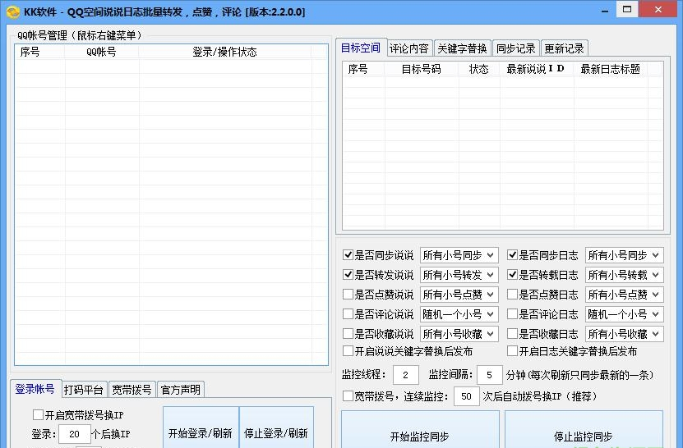Open 所有小号同步 dropdown for 同步日志
This screenshot has height=448, width=683.
[624, 255]
